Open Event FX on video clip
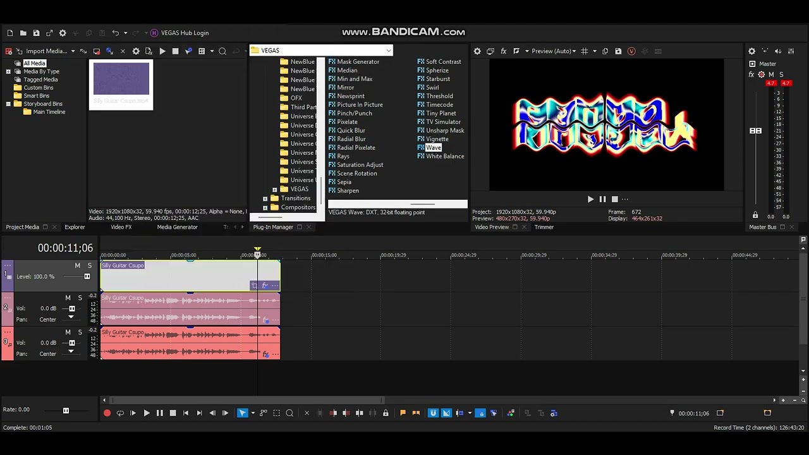The image size is (809, 455). tap(264, 286)
